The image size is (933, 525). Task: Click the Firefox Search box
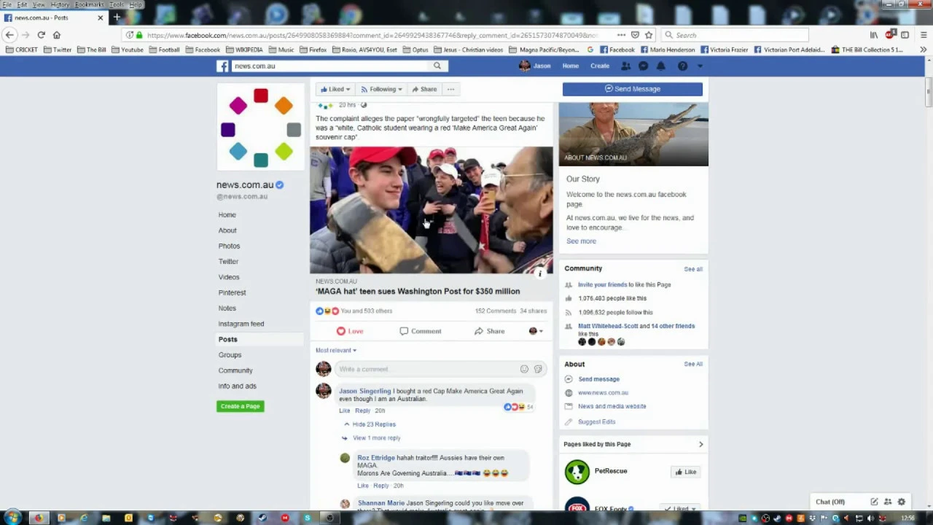[735, 35]
